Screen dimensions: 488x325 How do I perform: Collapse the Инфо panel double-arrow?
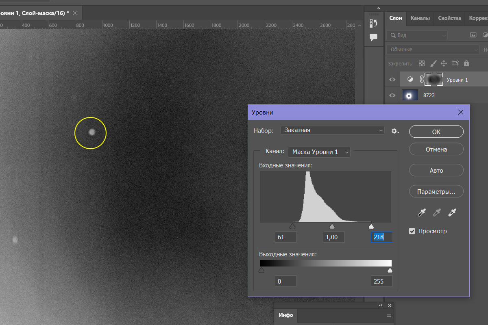(x=381, y=305)
